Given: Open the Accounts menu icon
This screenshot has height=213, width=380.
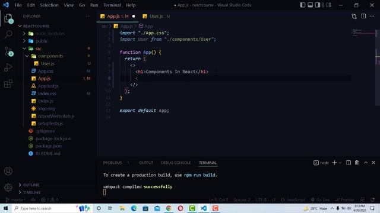Looking at the screenshot, I should (8, 171).
